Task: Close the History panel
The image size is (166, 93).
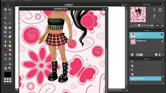Action: point(163,59)
